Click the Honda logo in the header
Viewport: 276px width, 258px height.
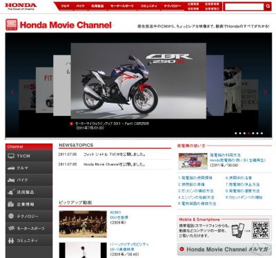[x=21, y=6]
